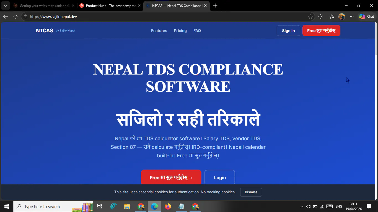Click hero 'Free मा सुरु गर्नुहोस् →' button
The width and height of the screenshot is (378, 212).
[171, 177]
